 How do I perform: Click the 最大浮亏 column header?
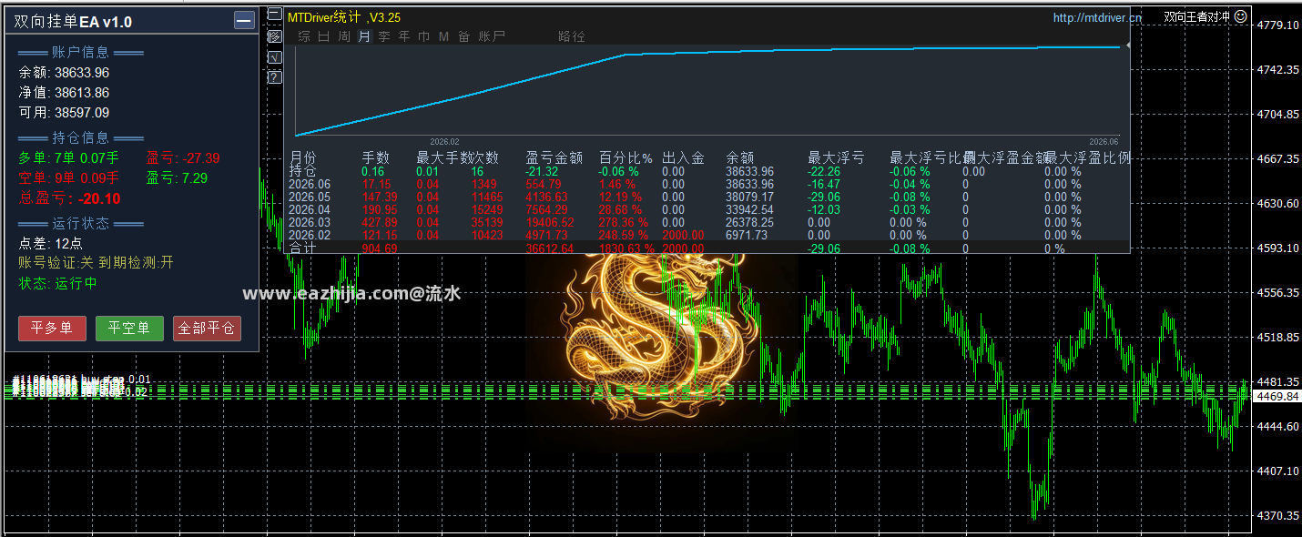(836, 157)
